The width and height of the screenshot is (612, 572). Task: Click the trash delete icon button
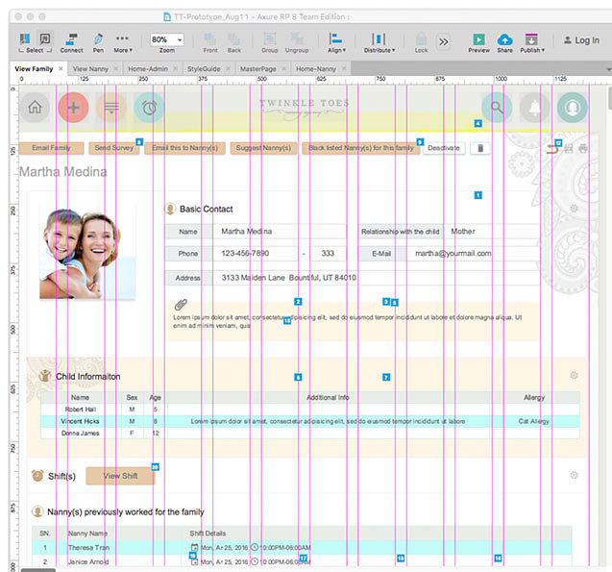pos(480,148)
